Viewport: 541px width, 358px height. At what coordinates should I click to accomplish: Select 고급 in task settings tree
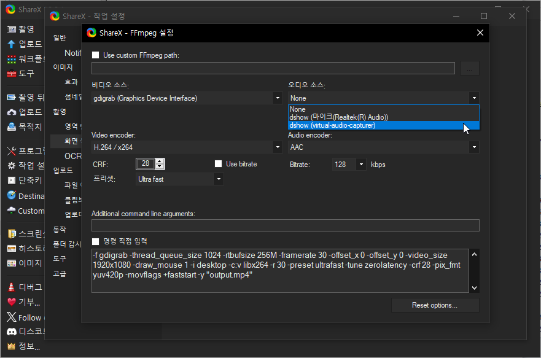click(x=60, y=273)
